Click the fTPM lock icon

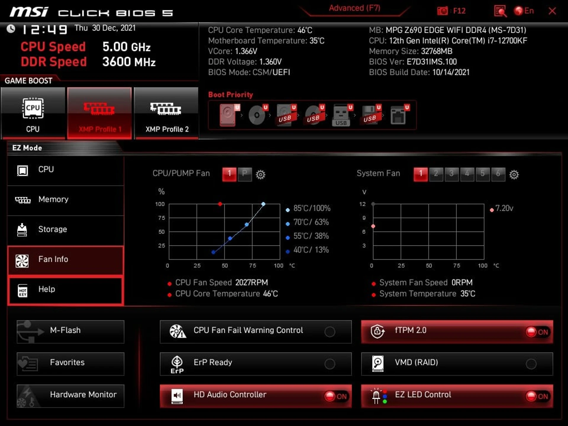[377, 331]
